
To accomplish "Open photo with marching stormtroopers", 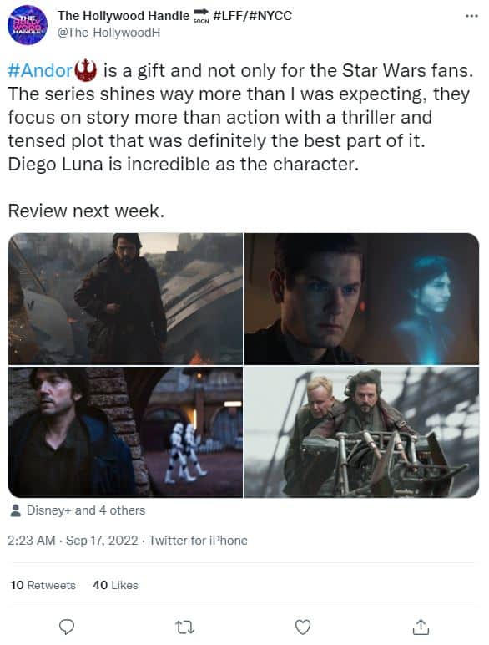I will [x=125, y=432].
